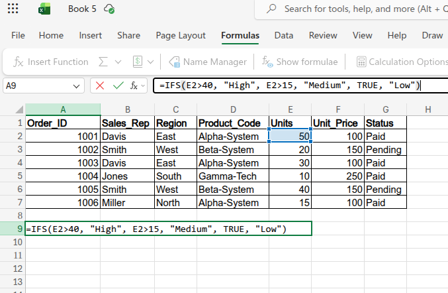Select column E header

tap(291, 109)
